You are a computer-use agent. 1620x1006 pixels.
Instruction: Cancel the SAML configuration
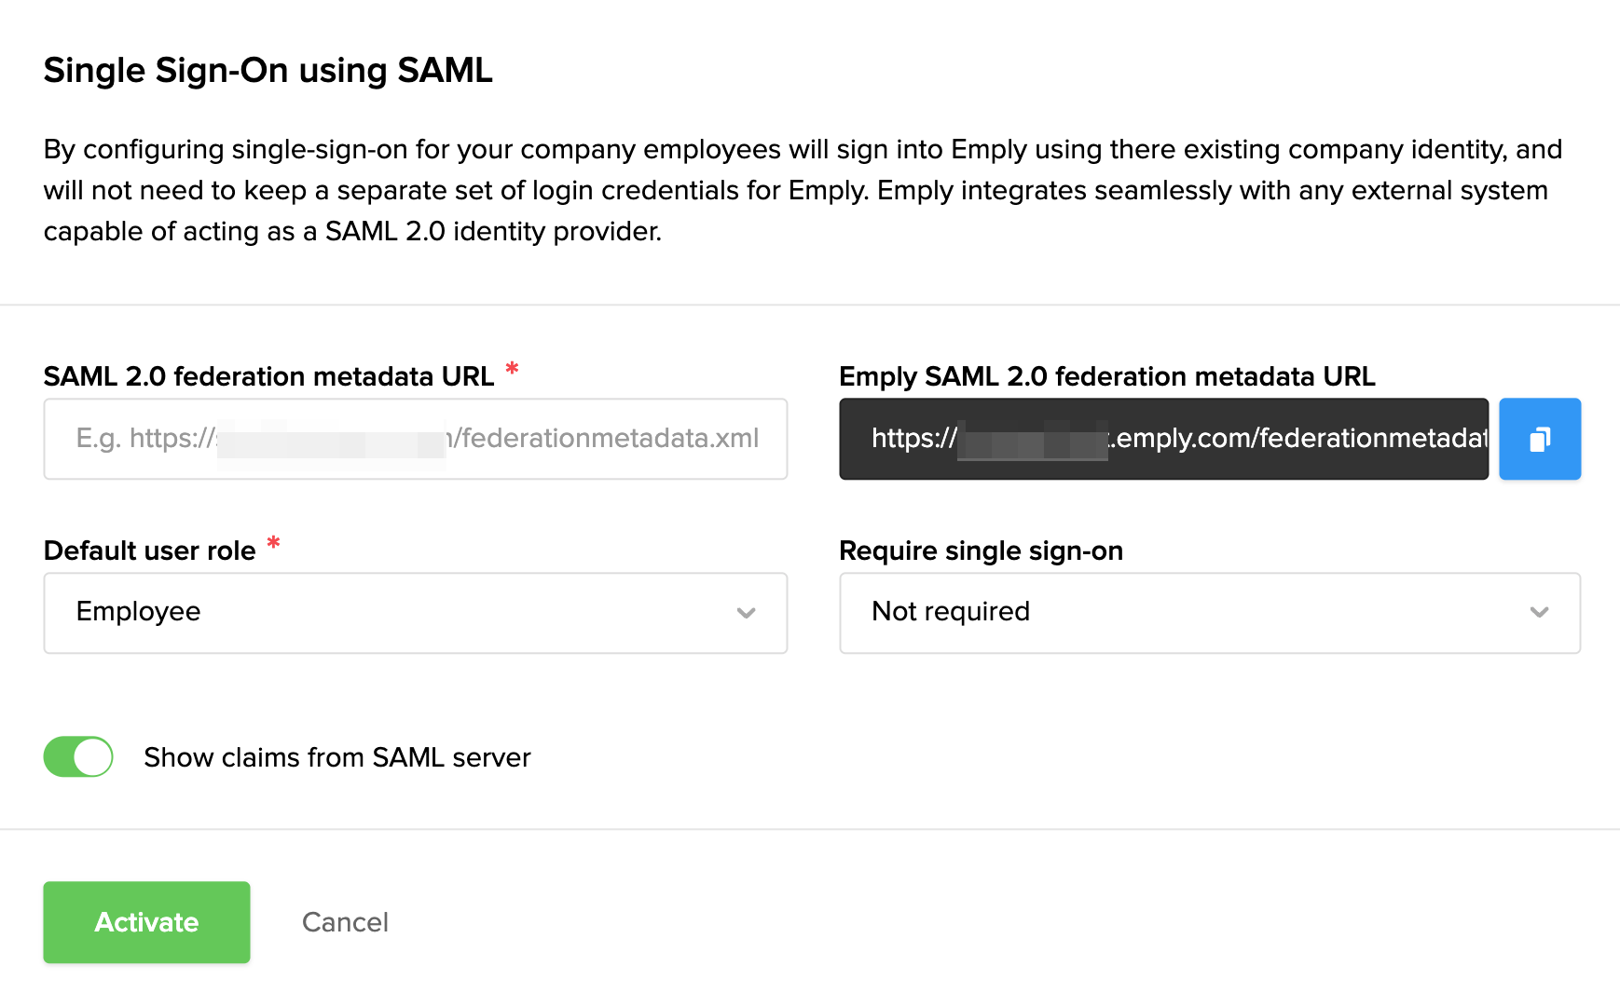tap(345, 922)
